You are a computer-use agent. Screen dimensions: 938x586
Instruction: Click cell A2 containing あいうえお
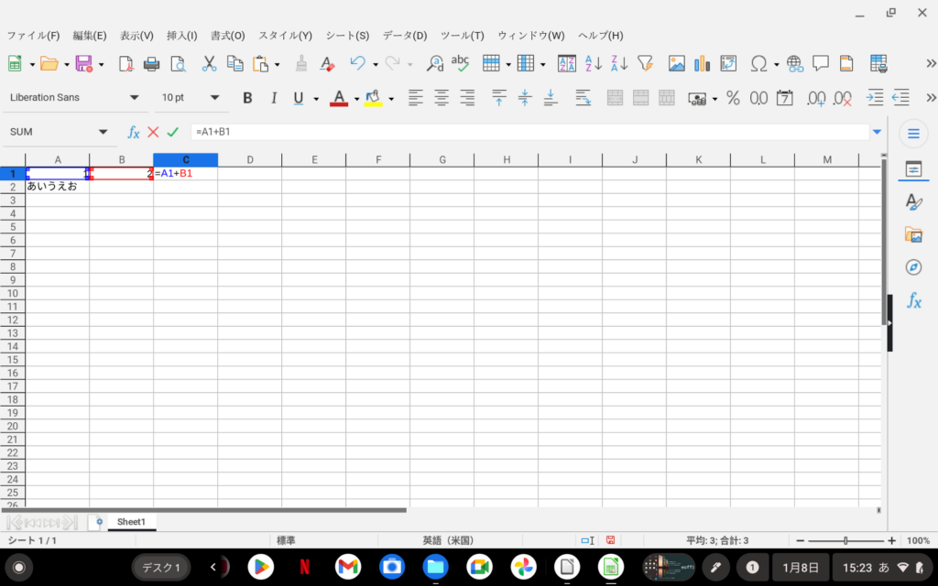(57, 186)
